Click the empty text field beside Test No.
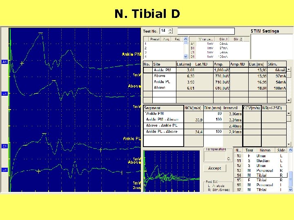The image size is (294, 220). (206, 31)
